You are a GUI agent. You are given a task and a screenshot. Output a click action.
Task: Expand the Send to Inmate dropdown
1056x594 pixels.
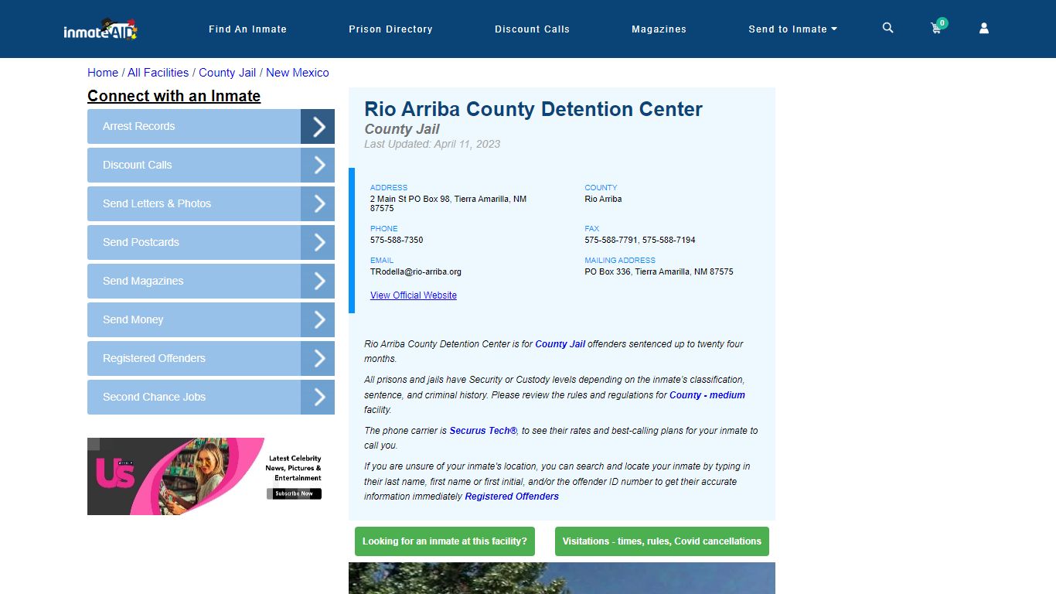click(x=792, y=29)
